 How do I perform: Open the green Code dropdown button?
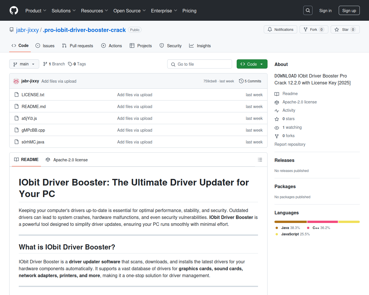[x=252, y=64]
